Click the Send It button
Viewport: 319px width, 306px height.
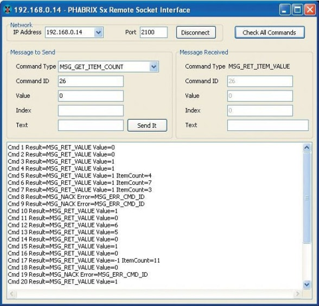coord(147,125)
